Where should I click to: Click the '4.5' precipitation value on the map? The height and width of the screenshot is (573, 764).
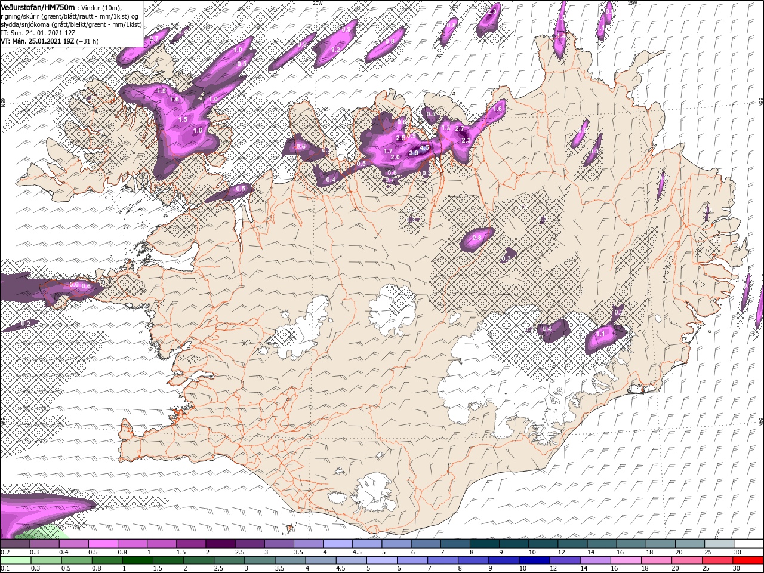click(x=425, y=147)
